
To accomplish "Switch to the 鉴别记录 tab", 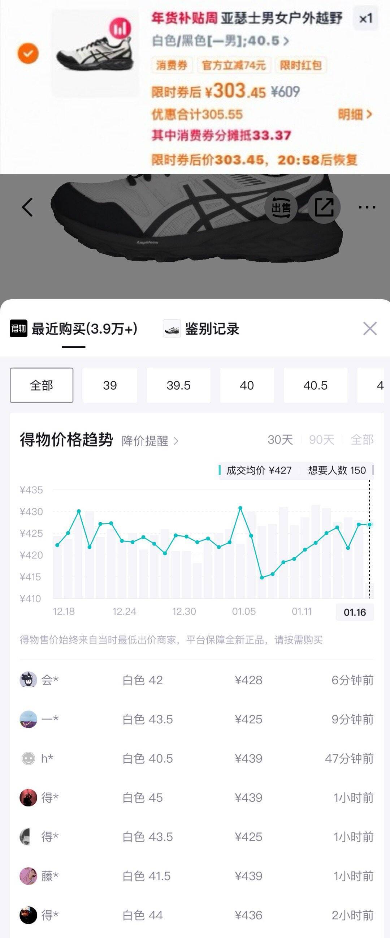I will tap(212, 329).
